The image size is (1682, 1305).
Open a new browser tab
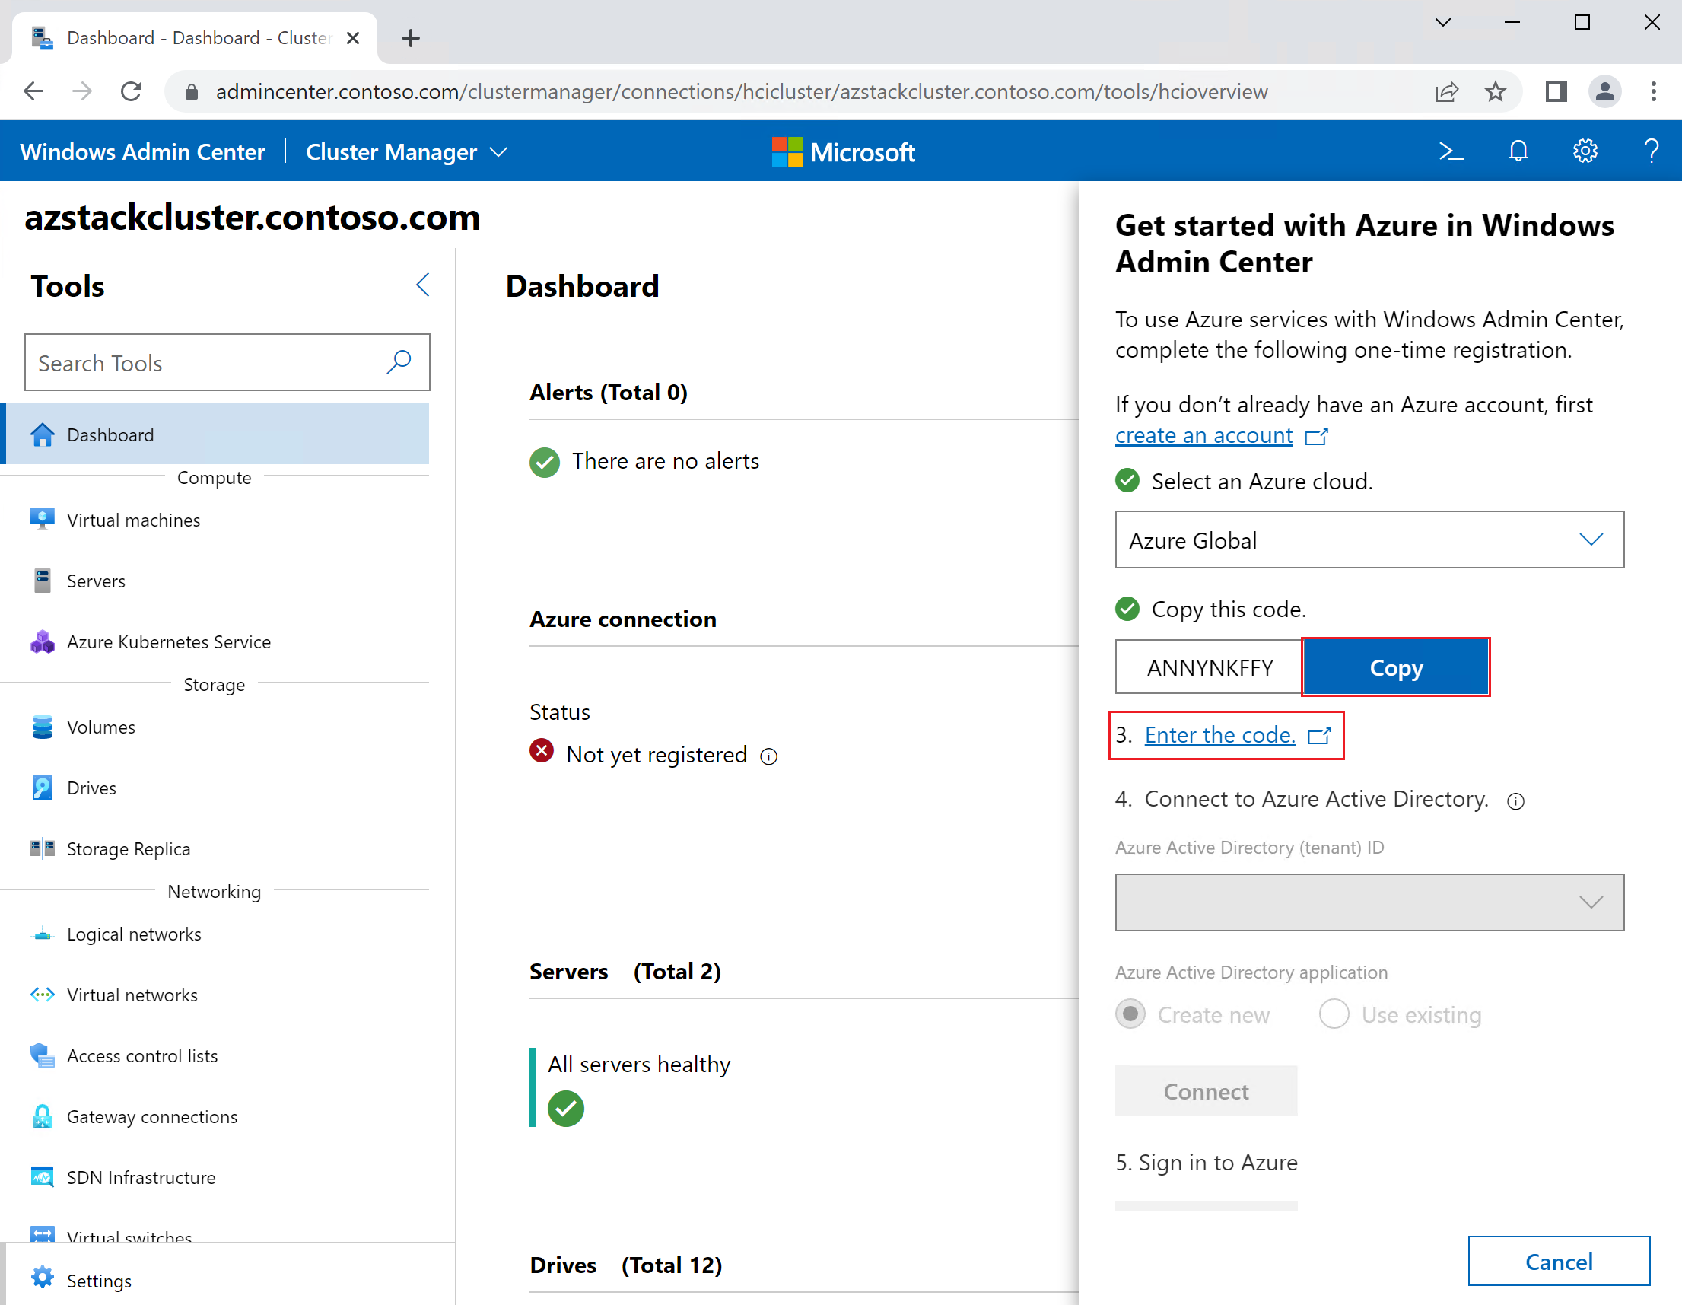click(412, 38)
